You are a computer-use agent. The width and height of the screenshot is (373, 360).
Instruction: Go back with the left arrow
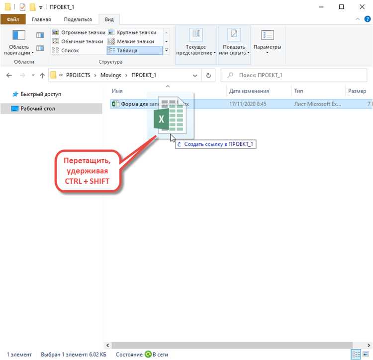point(9,75)
